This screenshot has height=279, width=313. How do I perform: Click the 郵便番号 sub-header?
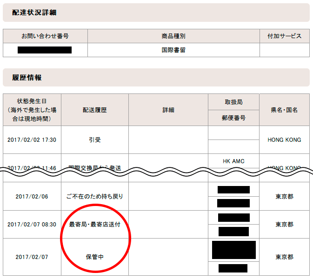coord(233,118)
